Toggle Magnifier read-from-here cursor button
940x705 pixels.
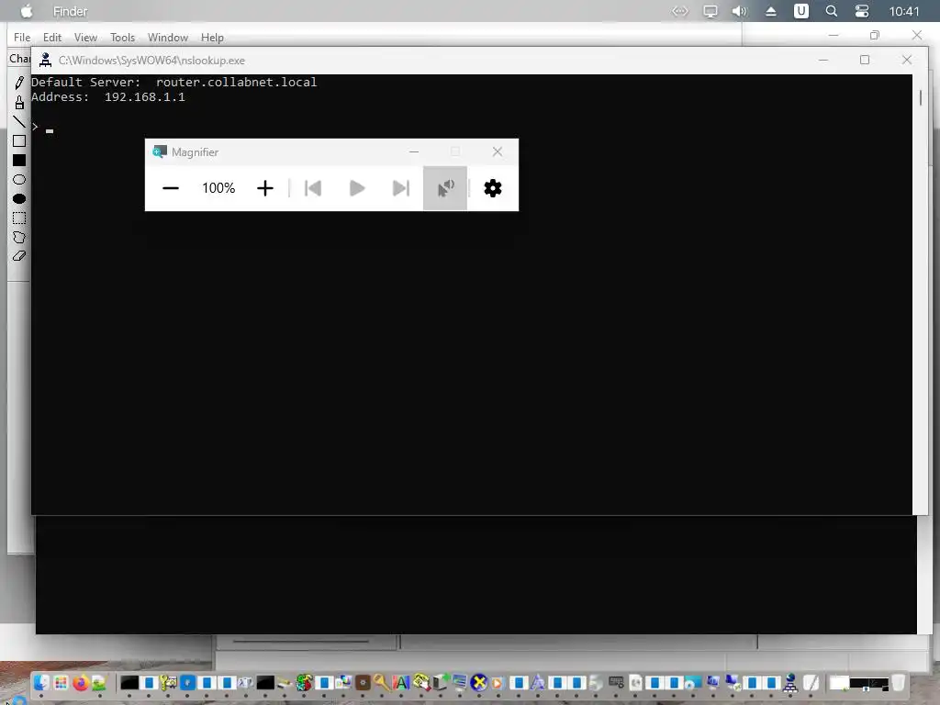point(445,188)
